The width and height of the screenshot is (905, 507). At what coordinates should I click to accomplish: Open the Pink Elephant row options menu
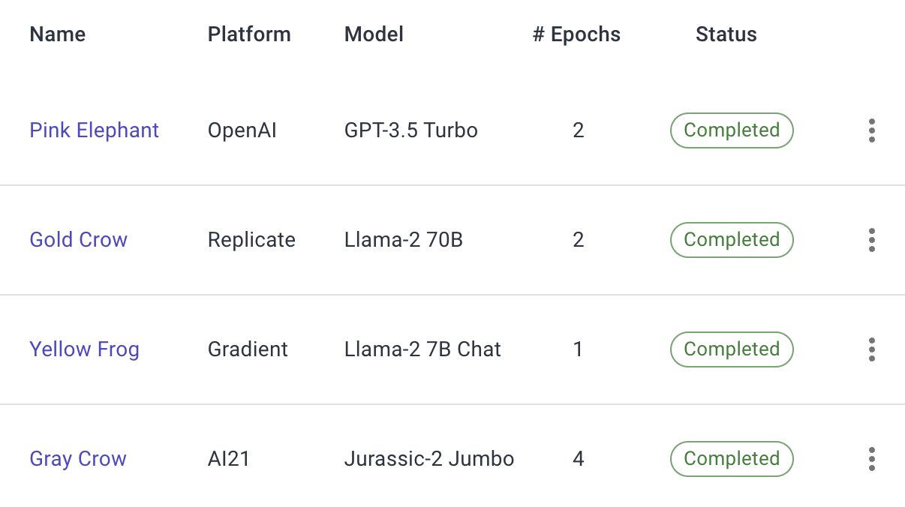[x=871, y=130]
